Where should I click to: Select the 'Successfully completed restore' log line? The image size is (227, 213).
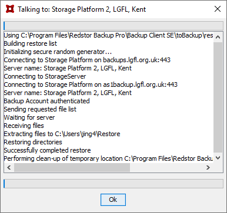pos(47,150)
